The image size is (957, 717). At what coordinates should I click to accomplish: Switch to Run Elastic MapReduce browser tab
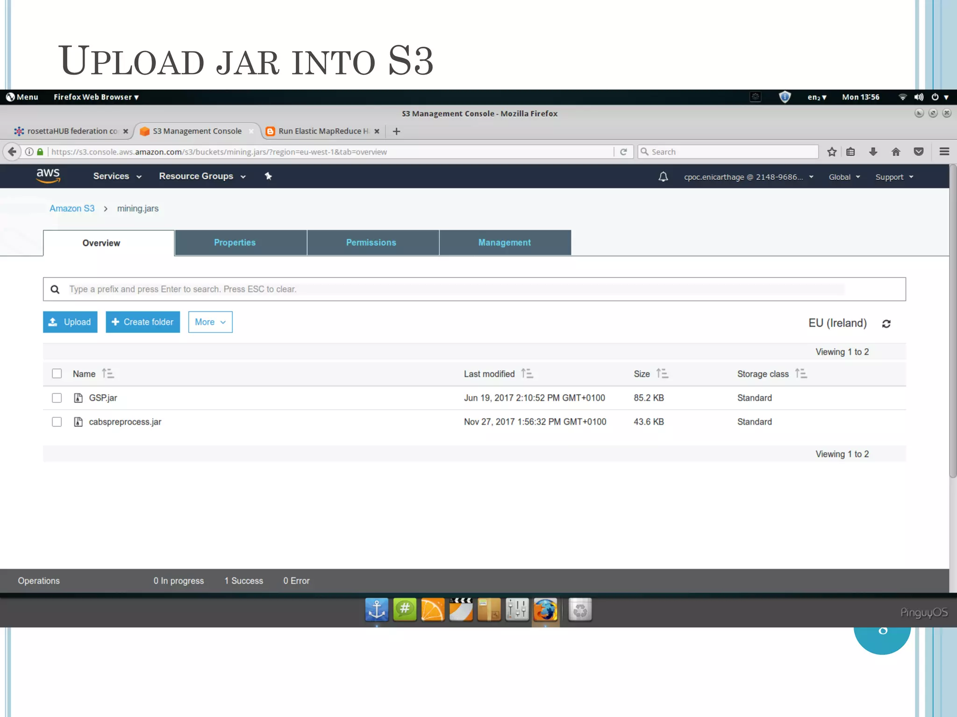[322, 131]
